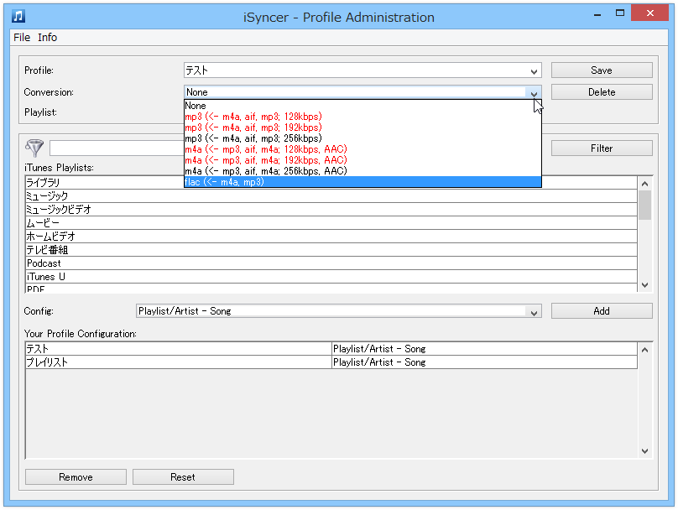Viewport: 678px width, 510px height.
Task: Choose flac conversion option
Action: (x=362, y=182)
